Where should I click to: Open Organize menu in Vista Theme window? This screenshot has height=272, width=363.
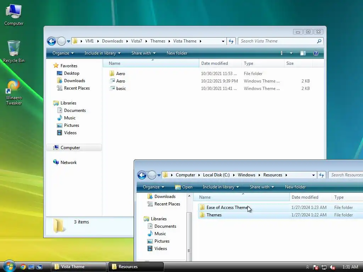click(63, 53)
